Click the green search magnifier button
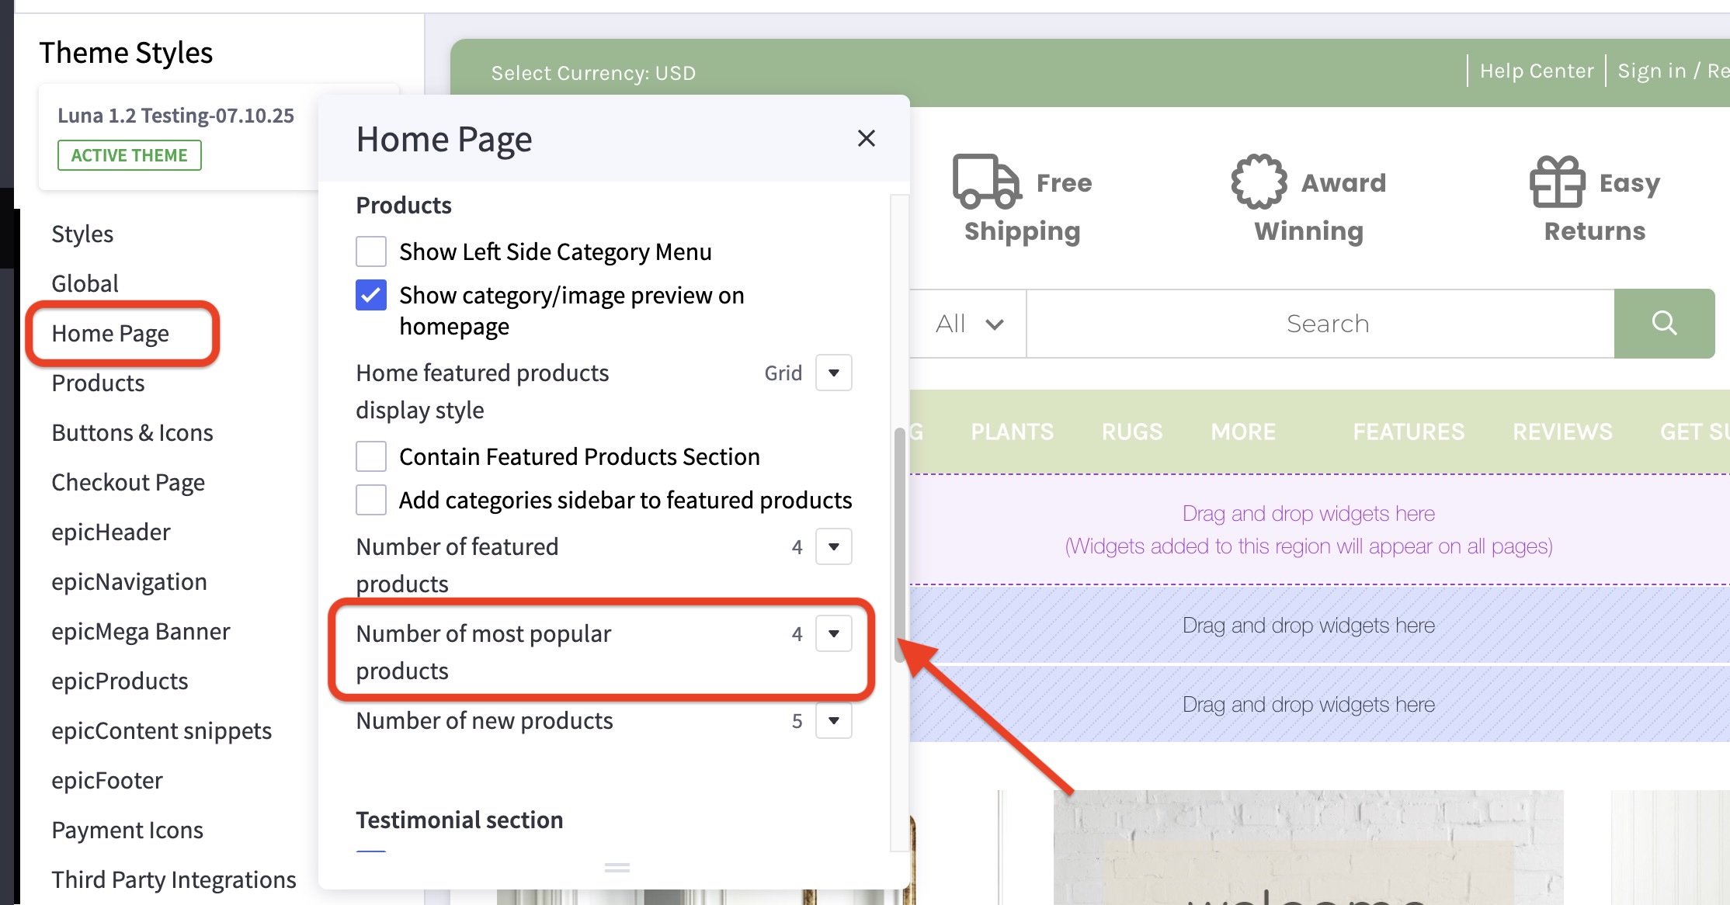Image resolution: width=1730 pixels, height=905 pixels. [x=1664, y=324]
